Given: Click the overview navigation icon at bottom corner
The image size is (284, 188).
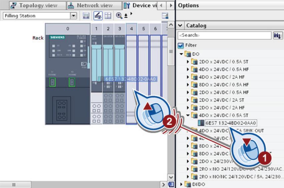Looking at the screenshot, I should pyautogui.click(x=171, y=184).
